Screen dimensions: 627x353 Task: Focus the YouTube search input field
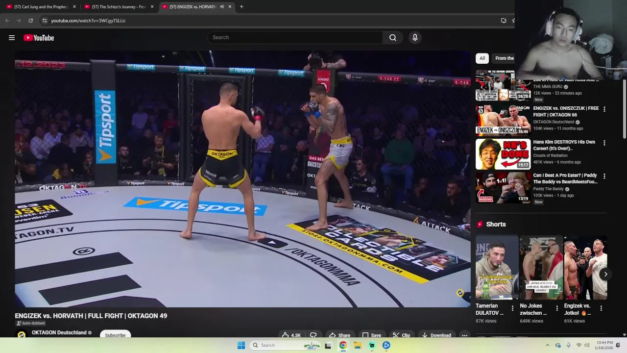point(295,37)
